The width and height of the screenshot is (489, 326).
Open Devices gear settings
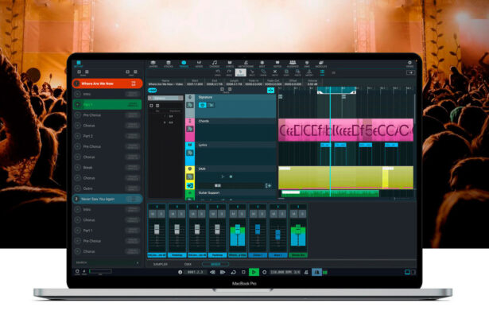coord(409,64)
